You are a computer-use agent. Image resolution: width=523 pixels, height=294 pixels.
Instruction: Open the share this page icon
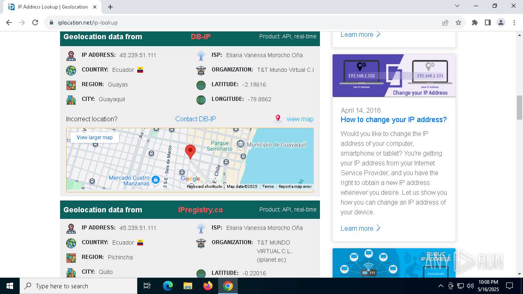click(445, 22)
